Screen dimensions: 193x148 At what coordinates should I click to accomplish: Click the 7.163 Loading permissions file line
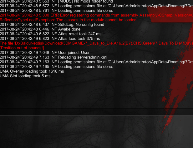coord(96,62)
